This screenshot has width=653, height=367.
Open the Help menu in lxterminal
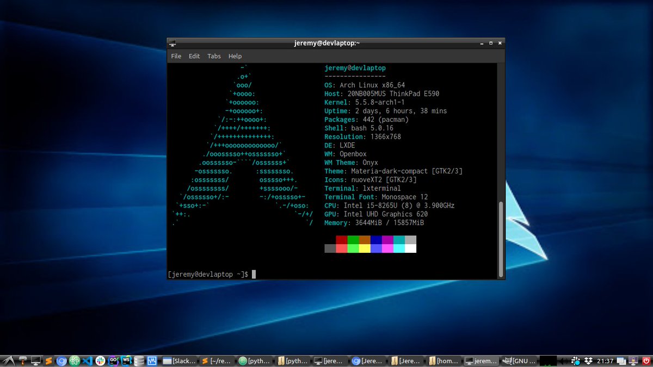tap(235, 56)
